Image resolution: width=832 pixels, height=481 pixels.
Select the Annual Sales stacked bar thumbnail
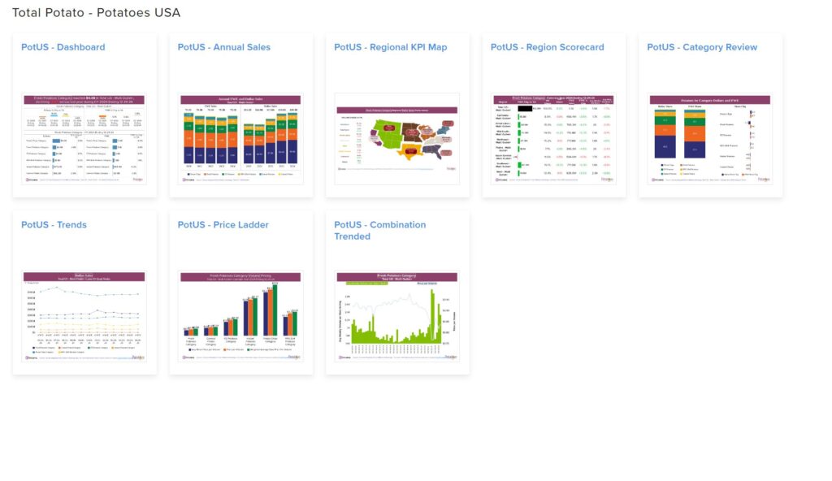(x=240, y=139)
